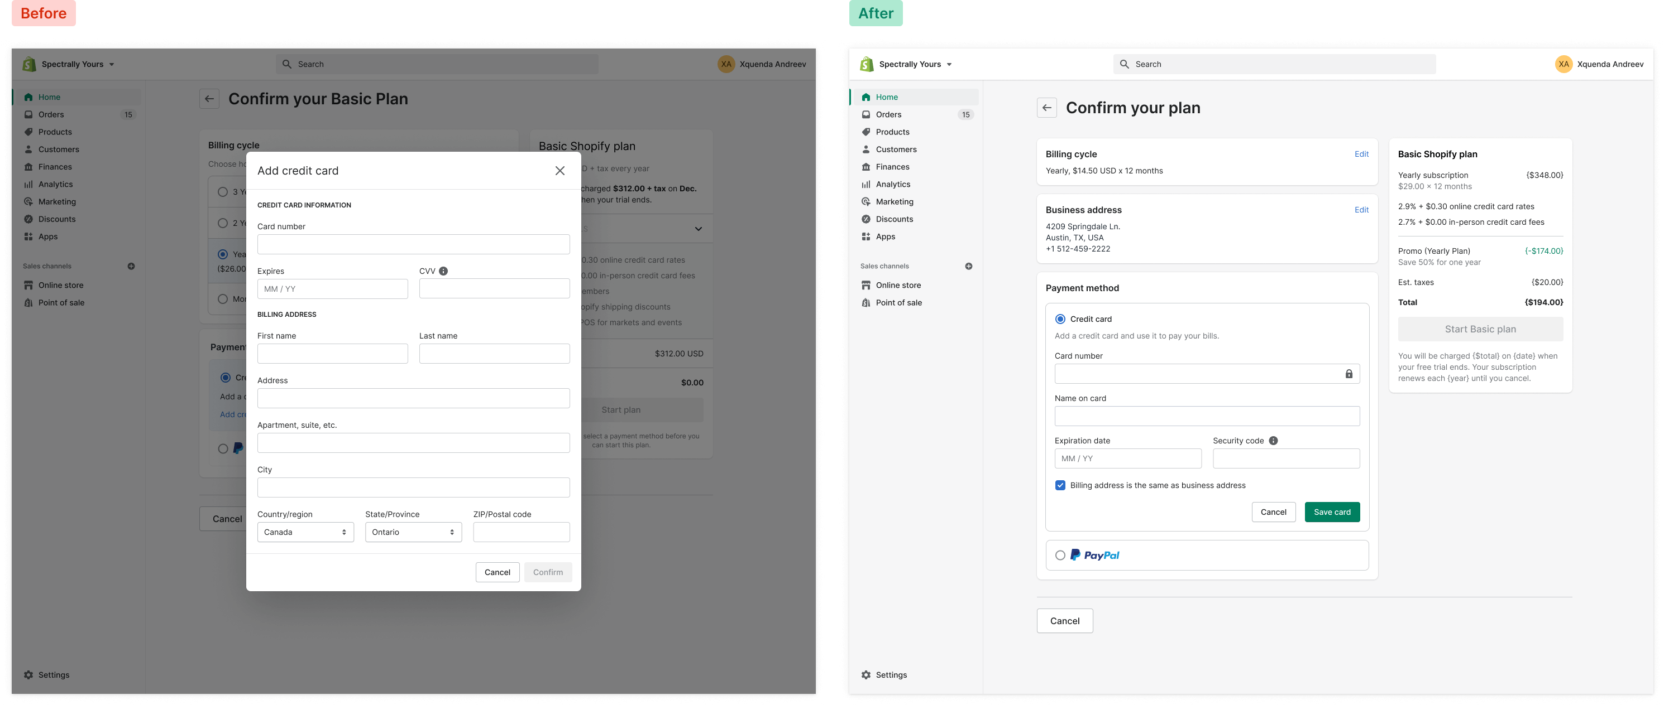The height and width of the screenshot is (705, 1664).
Task: Click the Security code info icon
Action: 1273,441
